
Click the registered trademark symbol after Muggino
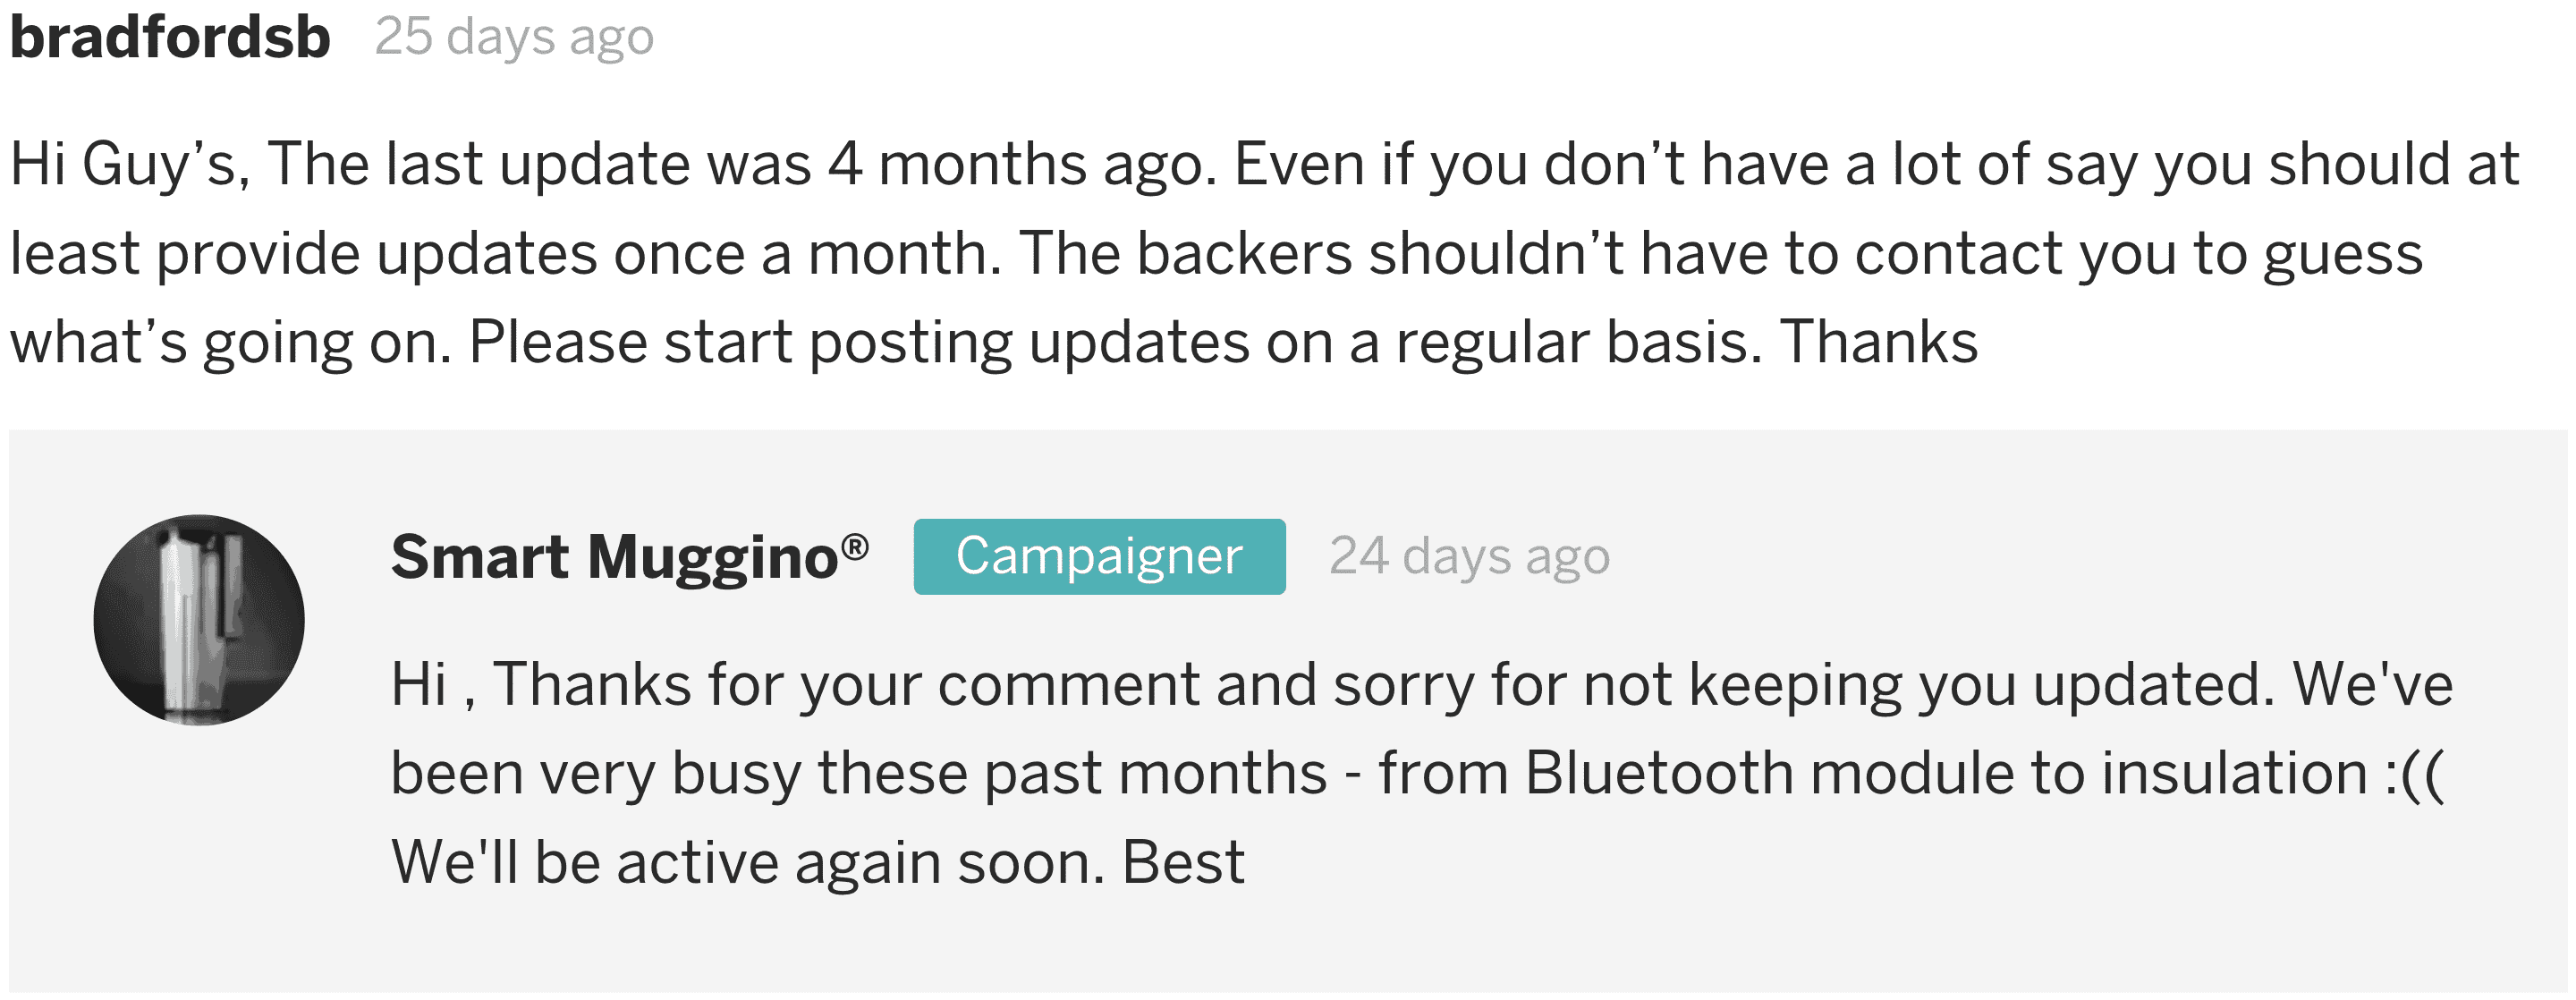855,546
